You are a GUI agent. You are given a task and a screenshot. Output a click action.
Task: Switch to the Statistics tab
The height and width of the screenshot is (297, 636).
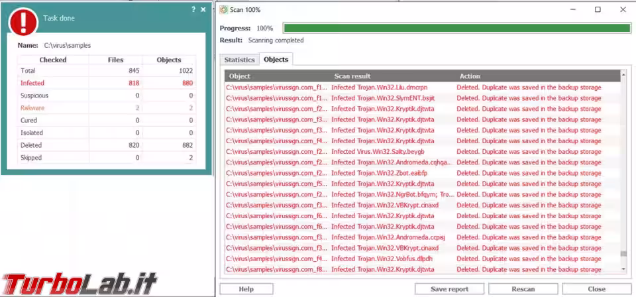[239, 60]
